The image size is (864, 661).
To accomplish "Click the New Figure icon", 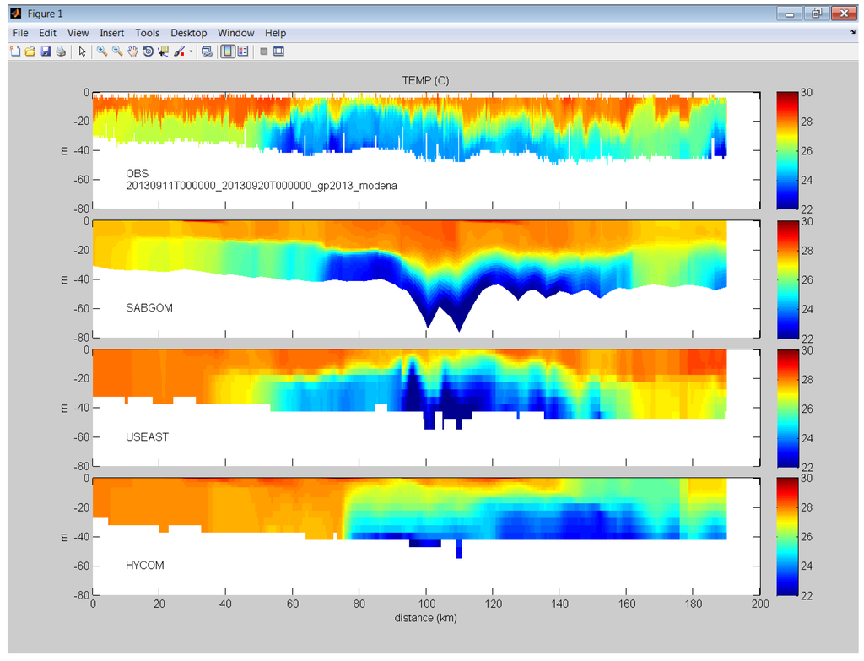I will 14,51.
